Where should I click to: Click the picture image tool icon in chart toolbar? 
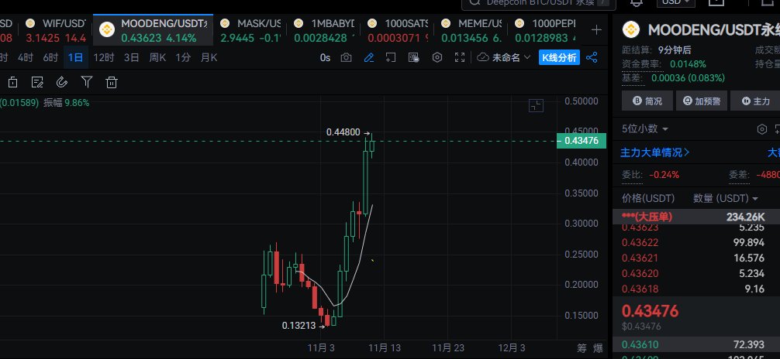coord(413,57)
